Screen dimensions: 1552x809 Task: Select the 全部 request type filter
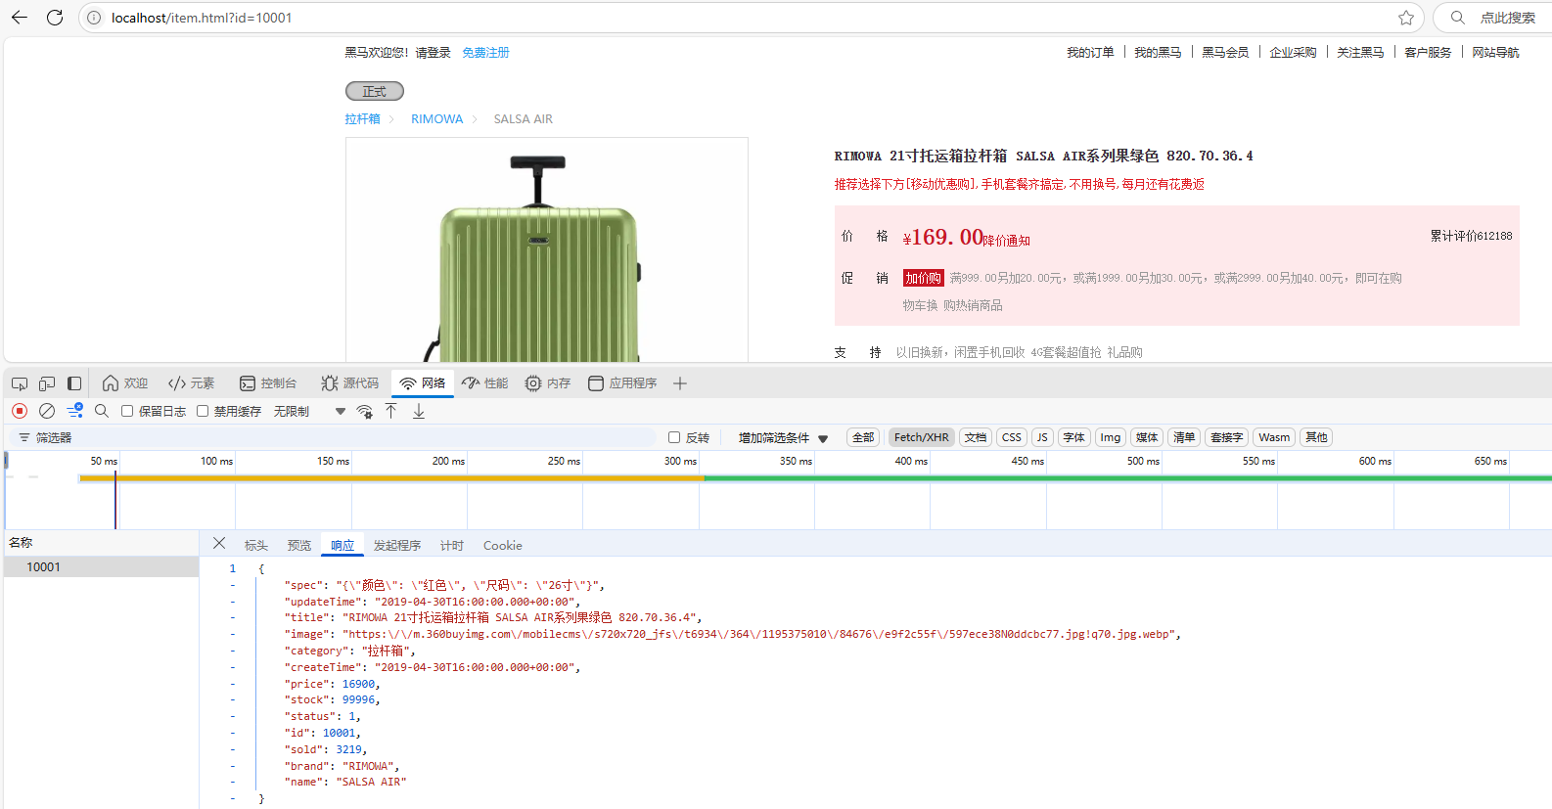[x=863, y=437]
